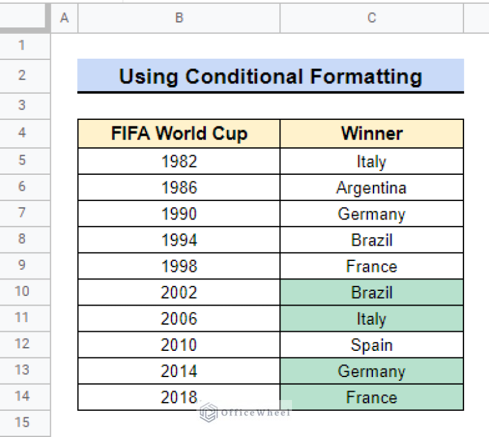Select row 15 header
The image size is (489, 437).
tap(22, 422)
